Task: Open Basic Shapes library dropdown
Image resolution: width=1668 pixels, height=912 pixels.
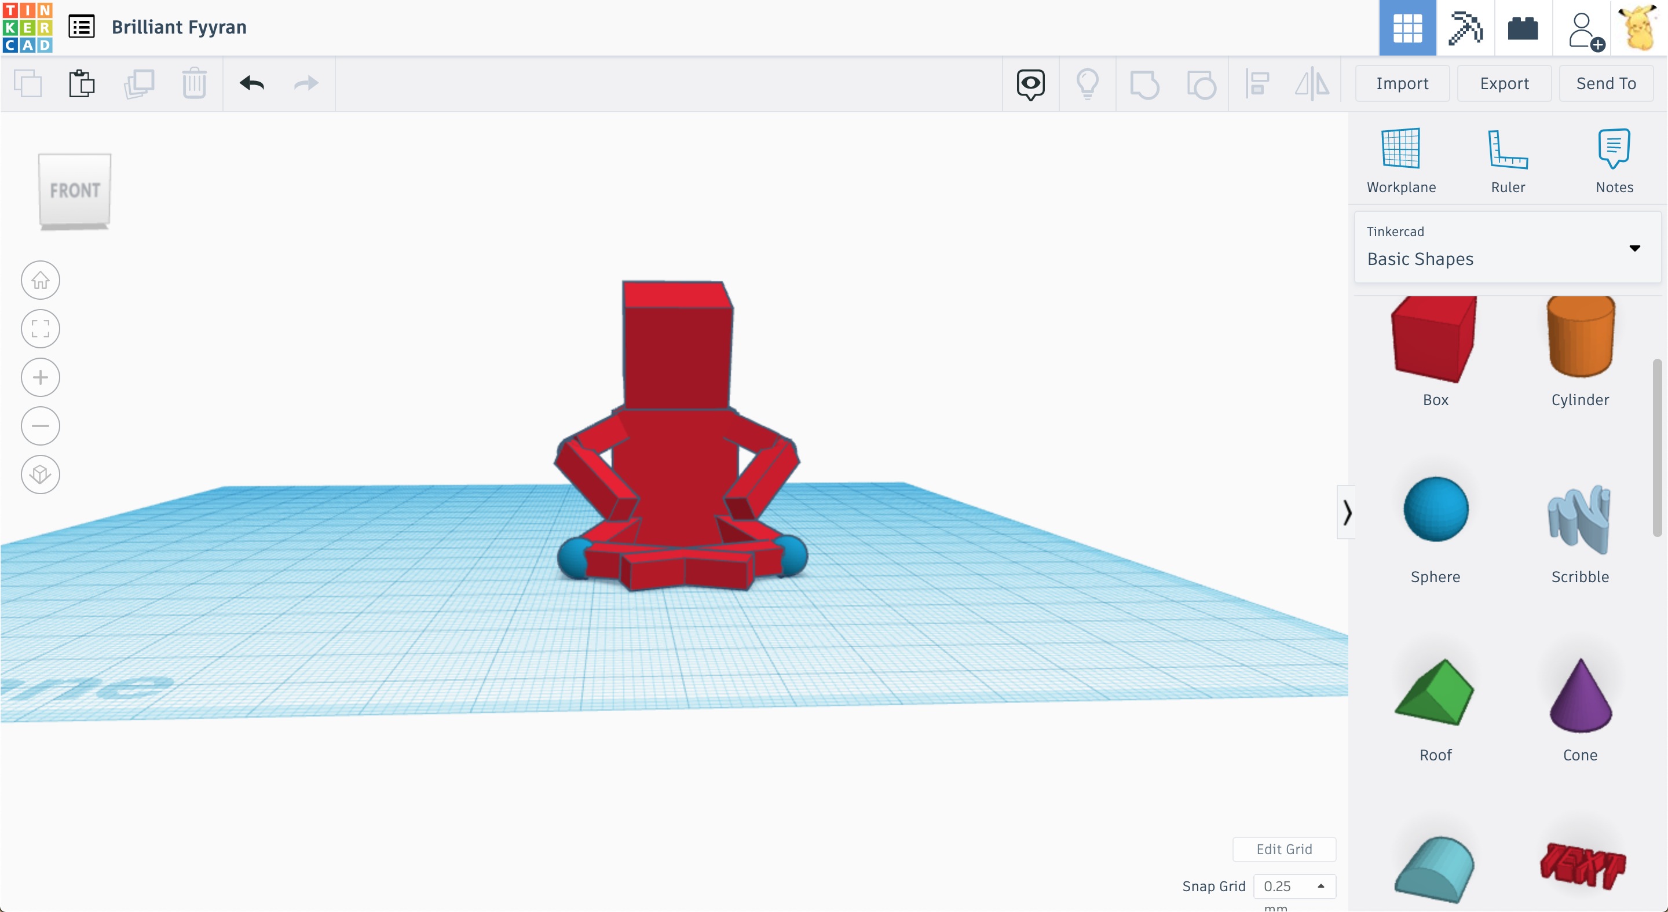Action: (x=1508, y=248)
